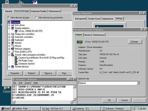Click the adapter card icon in Advanced Display Properties
This screenshot has height=111, width=148.
click(x=80, y=42)
